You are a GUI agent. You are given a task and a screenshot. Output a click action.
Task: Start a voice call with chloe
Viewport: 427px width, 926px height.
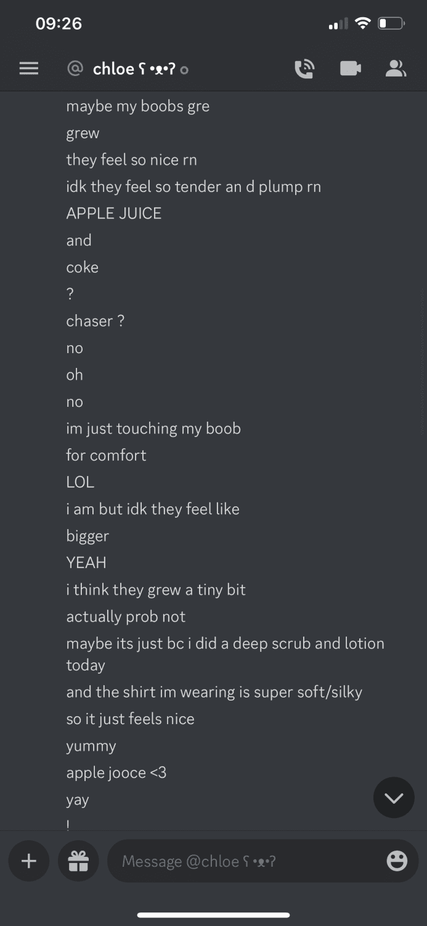pos(304,69)
